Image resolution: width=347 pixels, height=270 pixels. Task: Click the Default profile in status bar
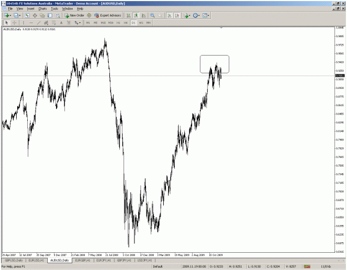(158, 267)
